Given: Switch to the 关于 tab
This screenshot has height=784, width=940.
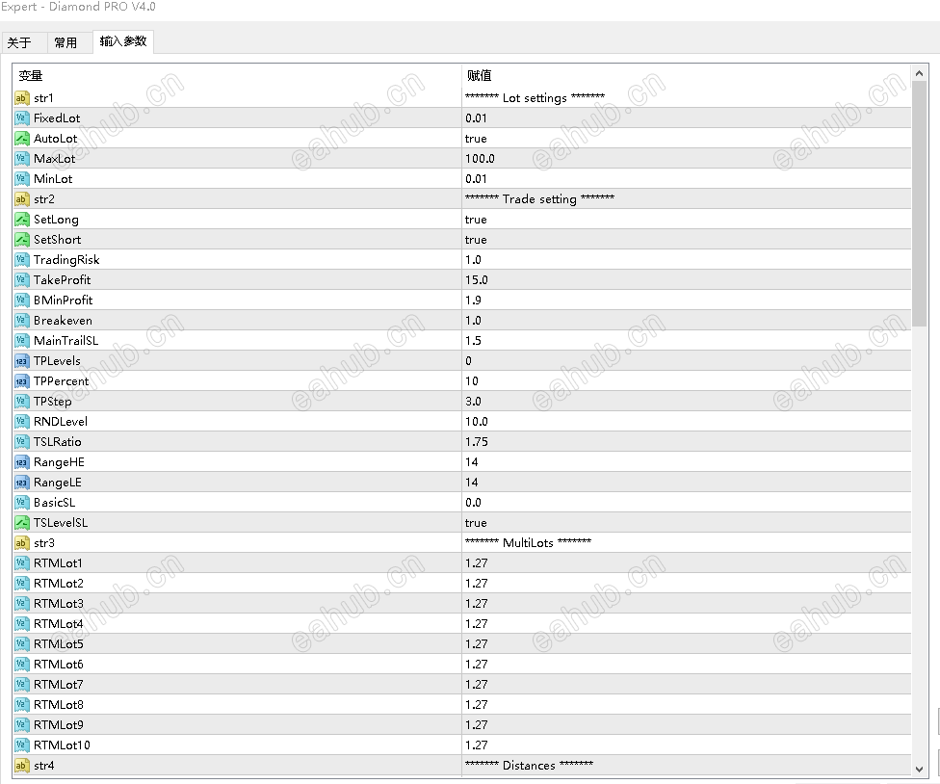Looking at the screenshot, I should pyautogui.click(x=19, y=42).
